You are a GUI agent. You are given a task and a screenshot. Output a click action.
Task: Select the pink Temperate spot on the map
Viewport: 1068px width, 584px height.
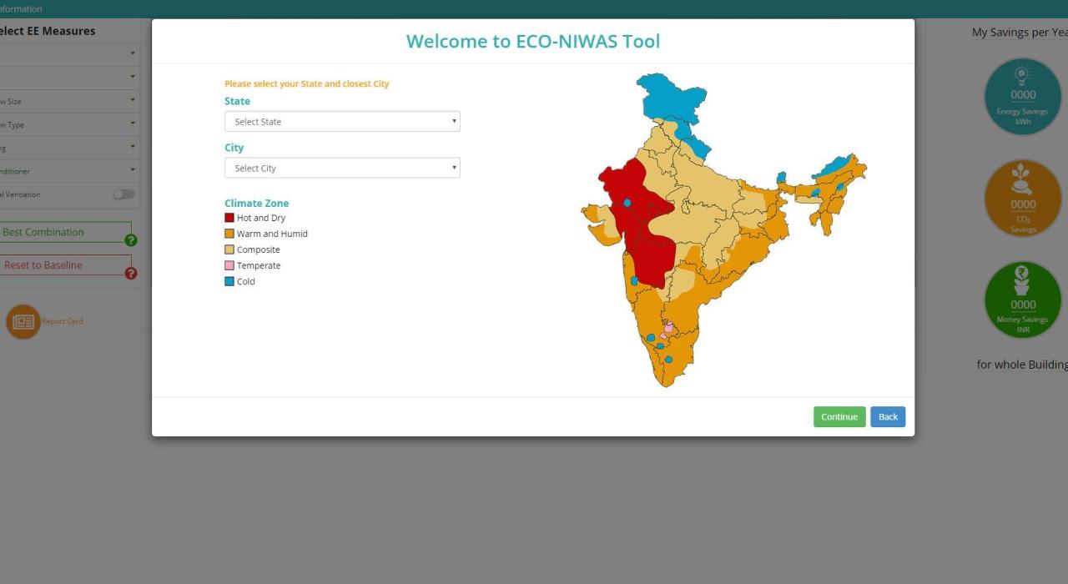667,329
